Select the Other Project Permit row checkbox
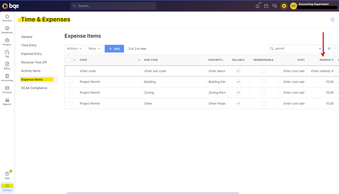 coord(71,104)
